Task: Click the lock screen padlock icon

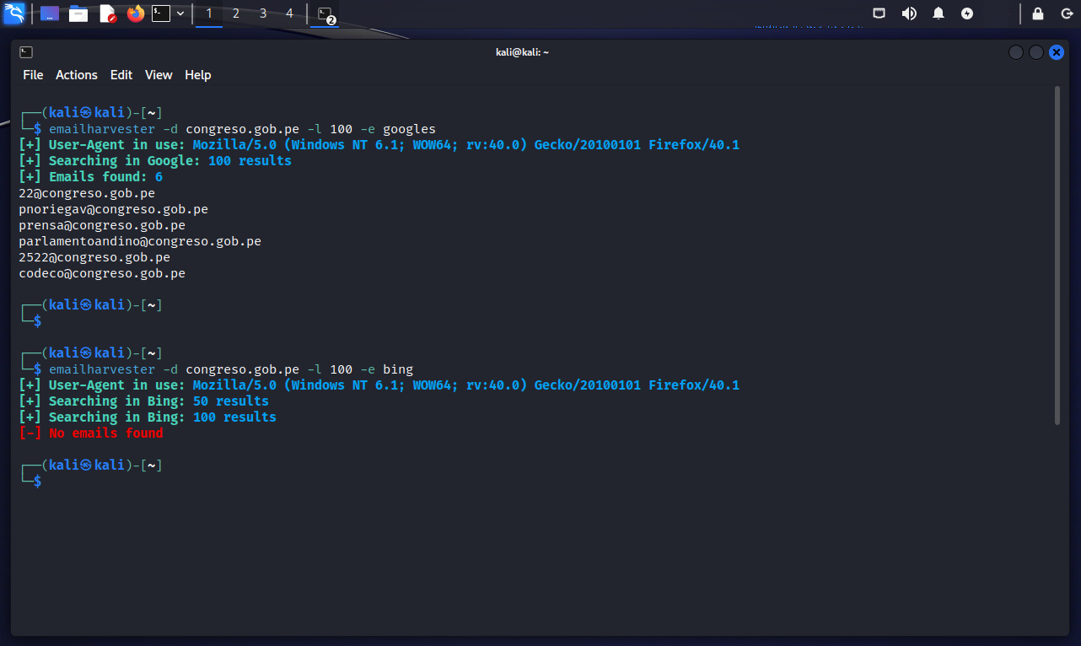Action: click(1038, 13)
